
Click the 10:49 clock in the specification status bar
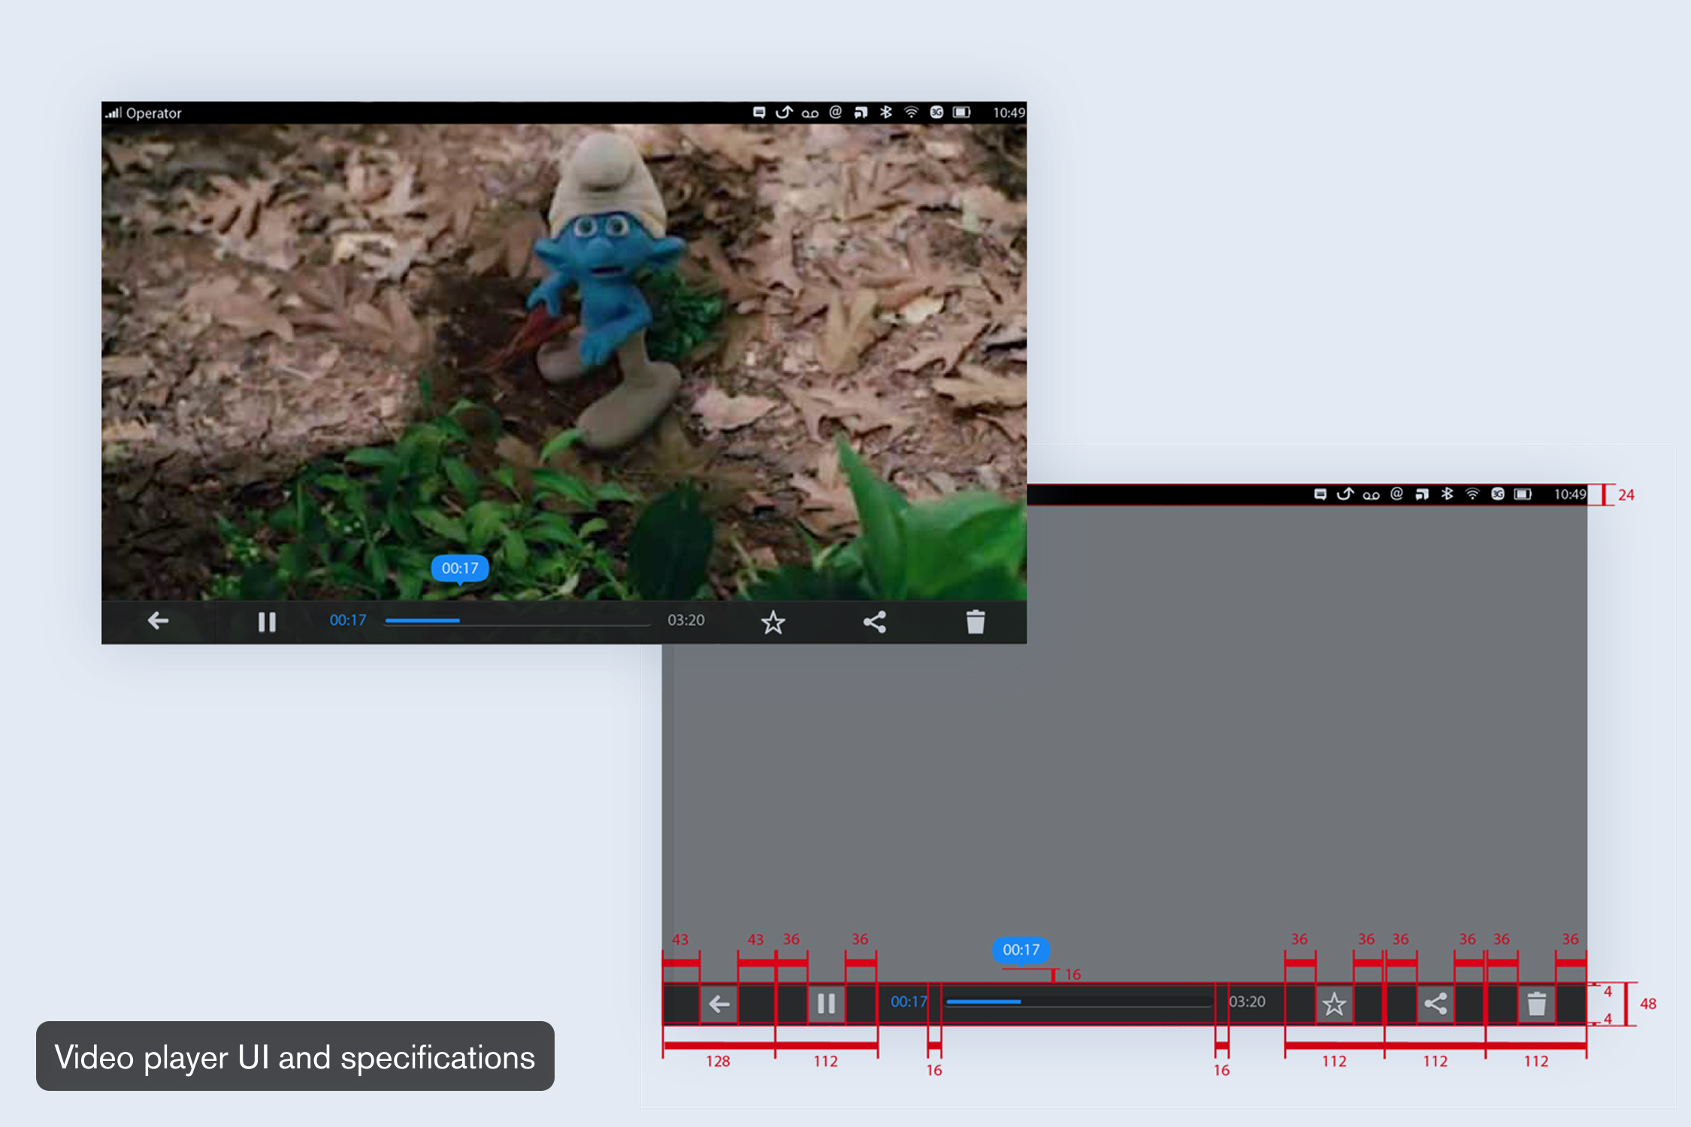click(1570, 494)
